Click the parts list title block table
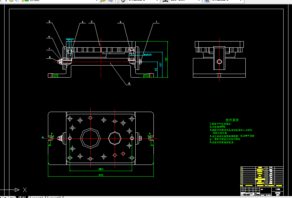Viewport: 292px width, 198px height. [x=262, y=176]
